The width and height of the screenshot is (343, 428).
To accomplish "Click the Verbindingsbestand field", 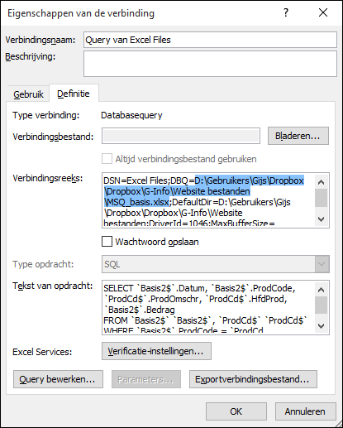I will tap(181, 136).
